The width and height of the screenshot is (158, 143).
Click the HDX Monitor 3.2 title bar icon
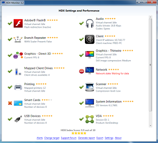coord(4,2)
